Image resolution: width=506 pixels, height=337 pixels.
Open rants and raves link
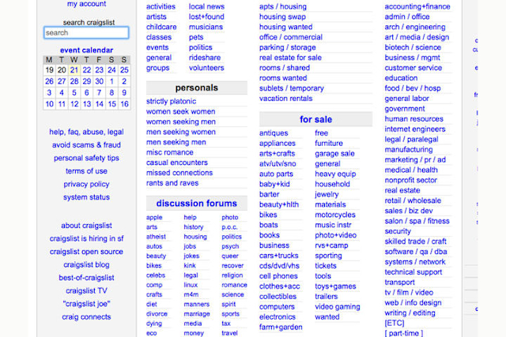click(172, 183)
